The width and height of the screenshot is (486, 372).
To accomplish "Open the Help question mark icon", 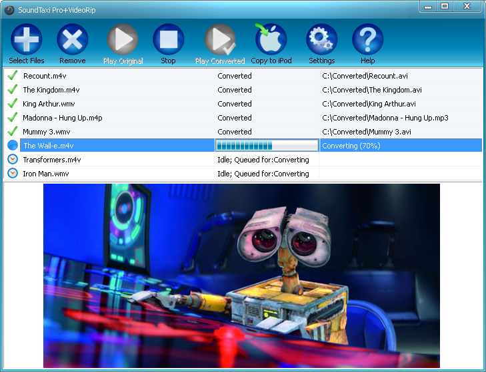I will [367, 40].
